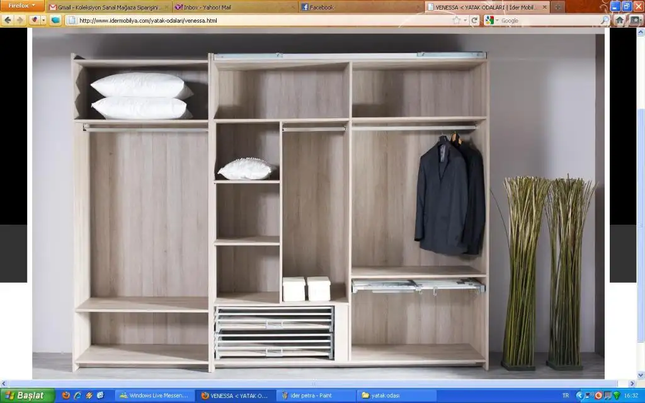This screenshot has height=403, width=645.
Task: Launch Firefox from Quick Launch bar
Action: pos(66,395)
